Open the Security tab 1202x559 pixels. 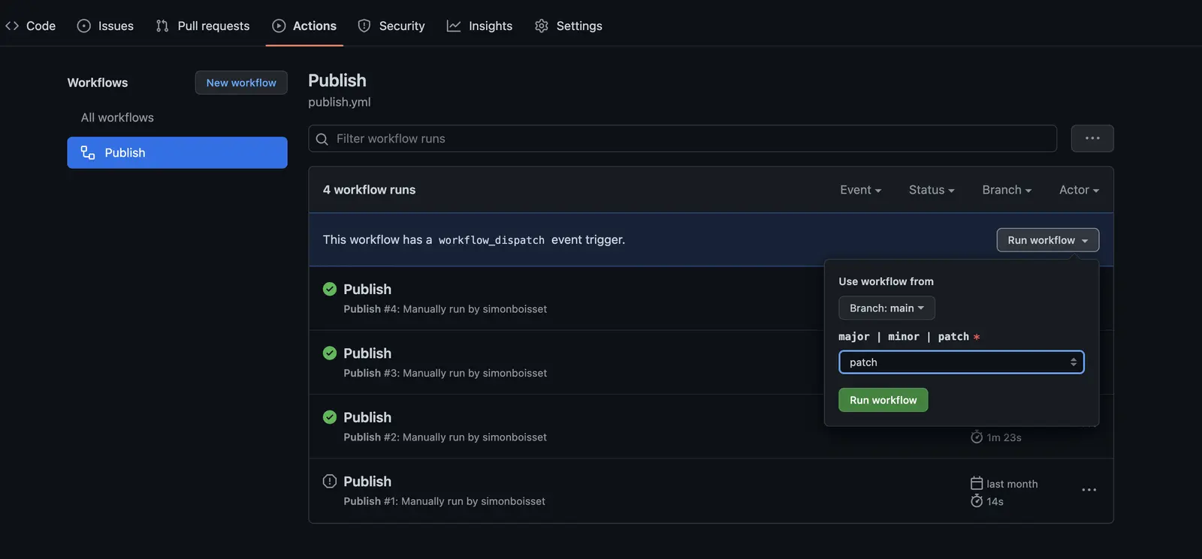[391, 26]
